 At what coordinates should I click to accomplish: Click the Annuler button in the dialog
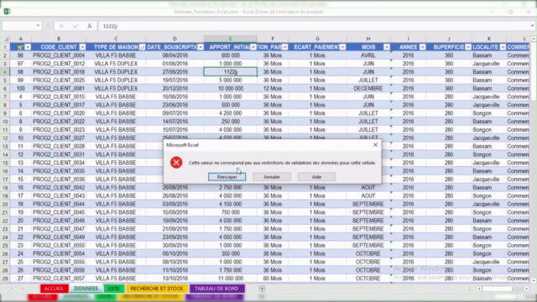pos(272,177)
